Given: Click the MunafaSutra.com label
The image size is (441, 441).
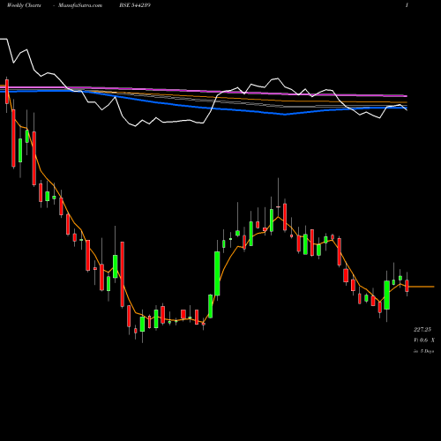Looking at the screenshot, I should (x=80, y=5).
